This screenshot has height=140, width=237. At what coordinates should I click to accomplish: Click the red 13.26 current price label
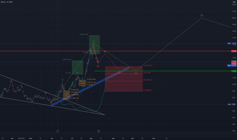click(234, 63)
